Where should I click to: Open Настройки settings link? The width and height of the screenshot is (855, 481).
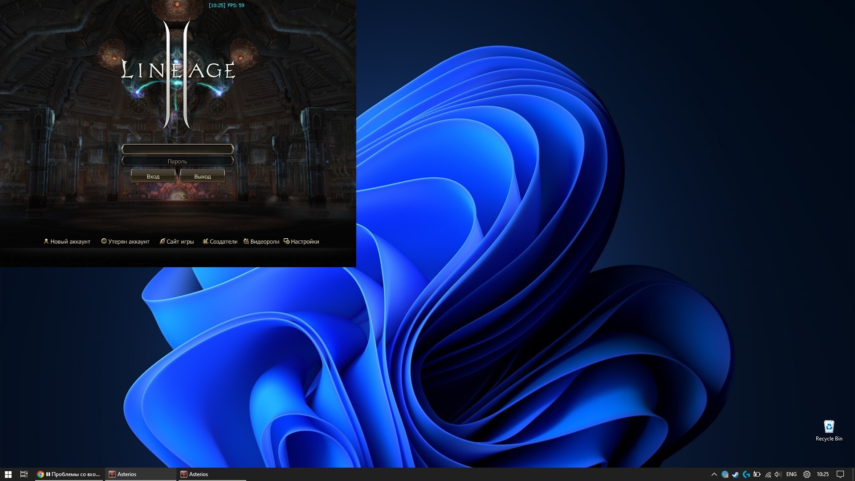tap(305, 241)
